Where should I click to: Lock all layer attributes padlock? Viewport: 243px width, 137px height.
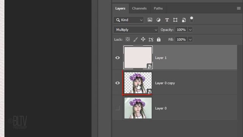(159, 40)
